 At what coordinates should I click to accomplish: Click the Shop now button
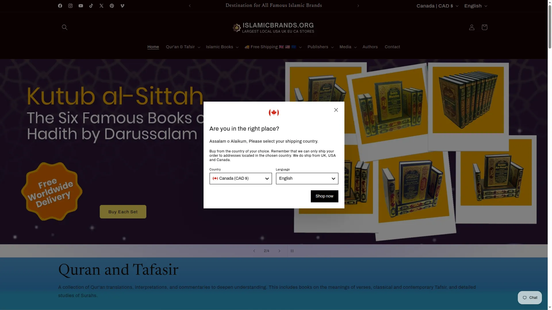coord(324,196)
